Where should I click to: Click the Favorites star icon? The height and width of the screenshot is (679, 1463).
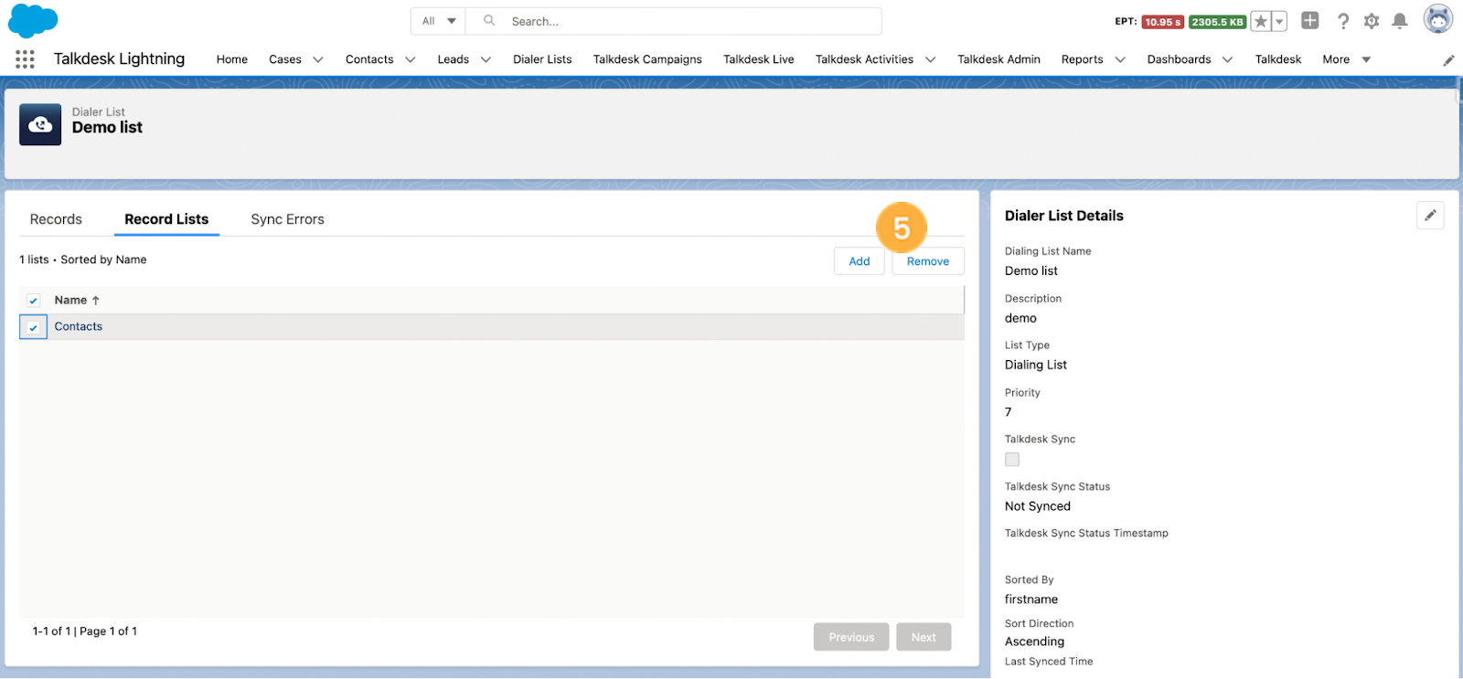click(x=1261, y=21)
